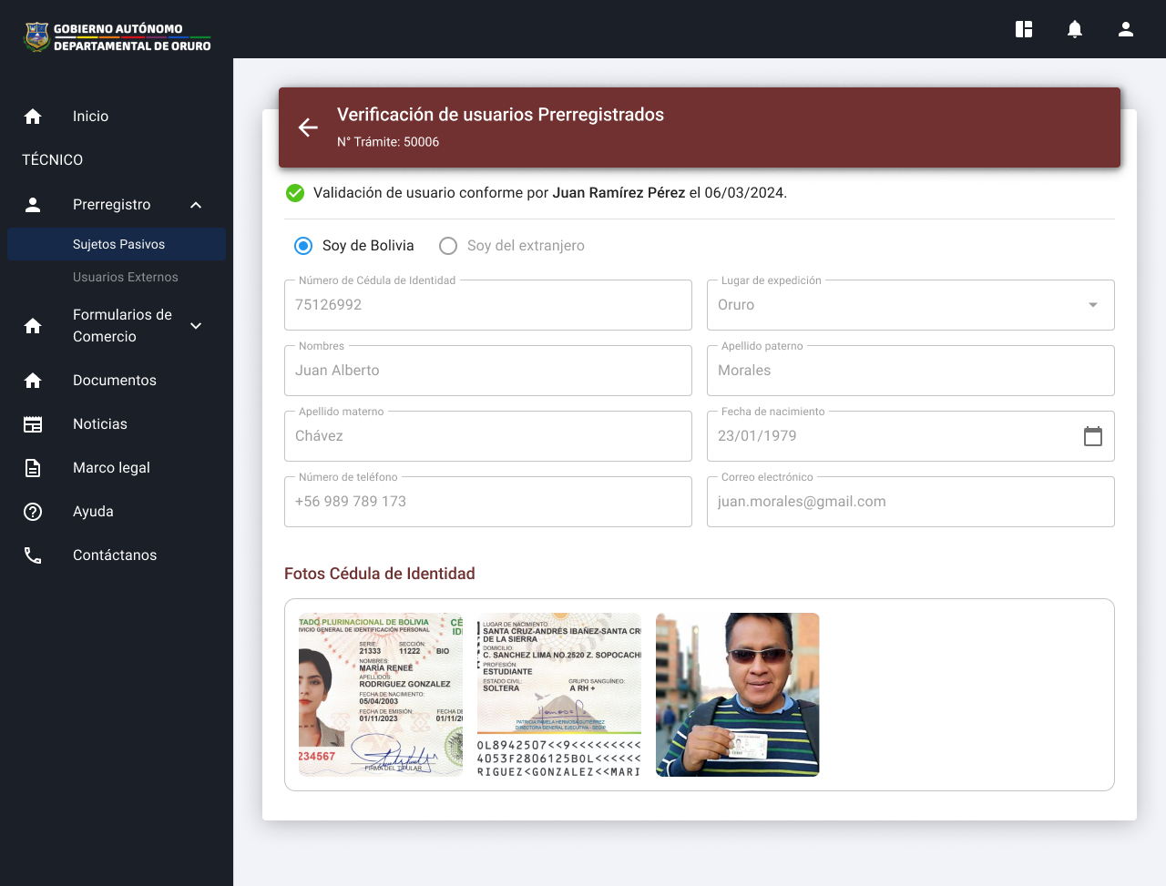Go to Sujetos Pasivos submenu
The image size is (1166, 886).
118,244
